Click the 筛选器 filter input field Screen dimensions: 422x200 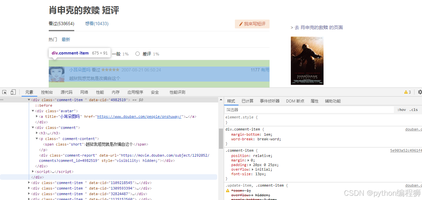tap(309, 110)
